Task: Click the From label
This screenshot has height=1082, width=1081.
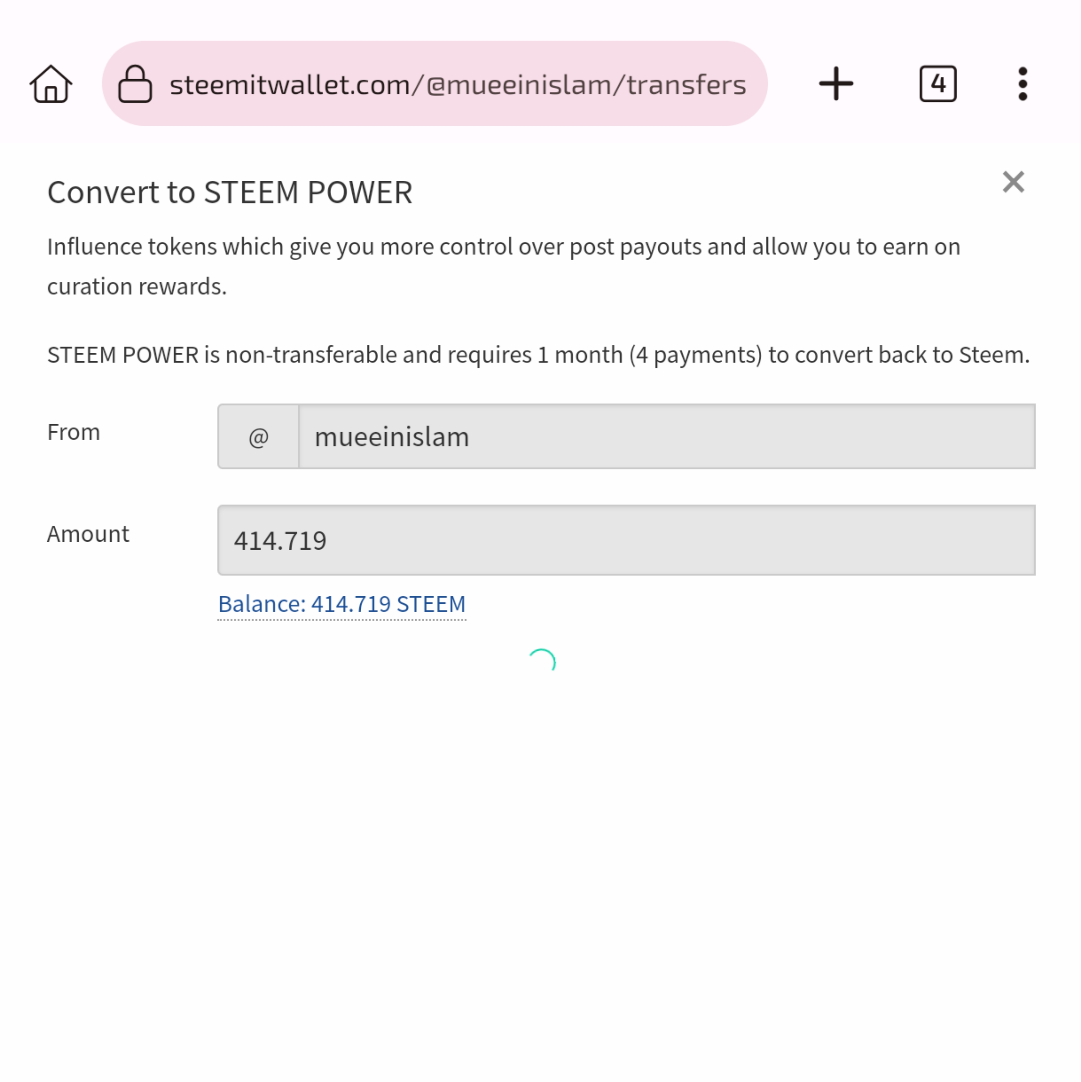Action: (73, 432)
